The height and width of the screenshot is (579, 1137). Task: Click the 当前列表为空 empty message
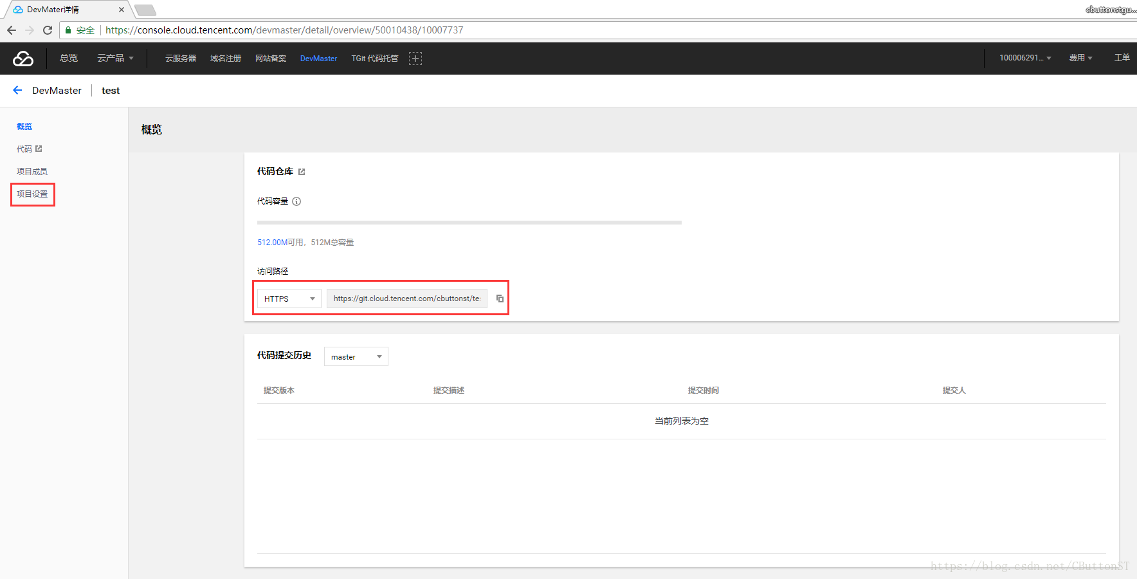[682, 421]
